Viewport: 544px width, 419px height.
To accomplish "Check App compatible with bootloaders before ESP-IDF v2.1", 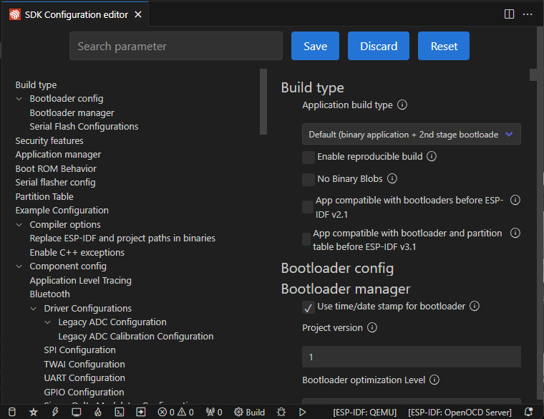I will click(x=307, y=207).
